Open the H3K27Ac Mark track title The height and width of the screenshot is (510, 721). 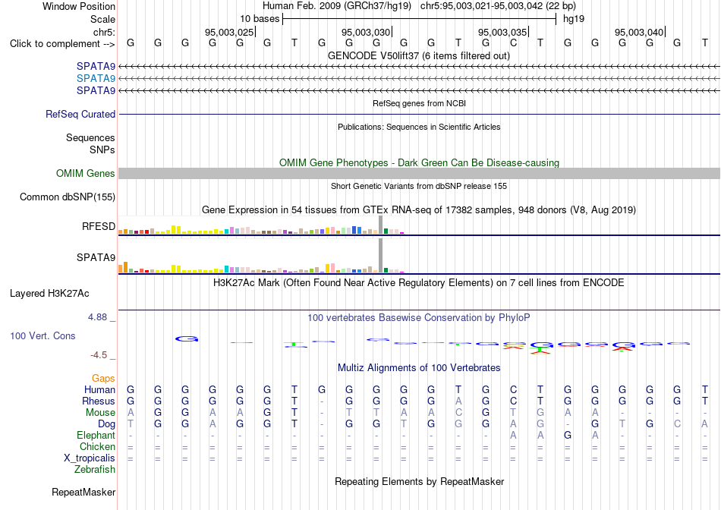click(x=419, y=283)
